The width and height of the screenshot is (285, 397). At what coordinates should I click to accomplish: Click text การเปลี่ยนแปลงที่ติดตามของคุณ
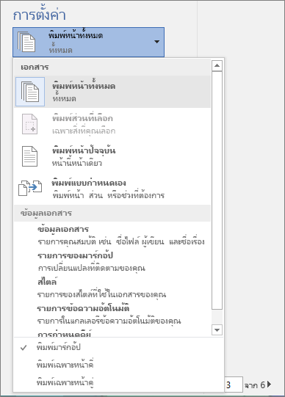(92, 268)
